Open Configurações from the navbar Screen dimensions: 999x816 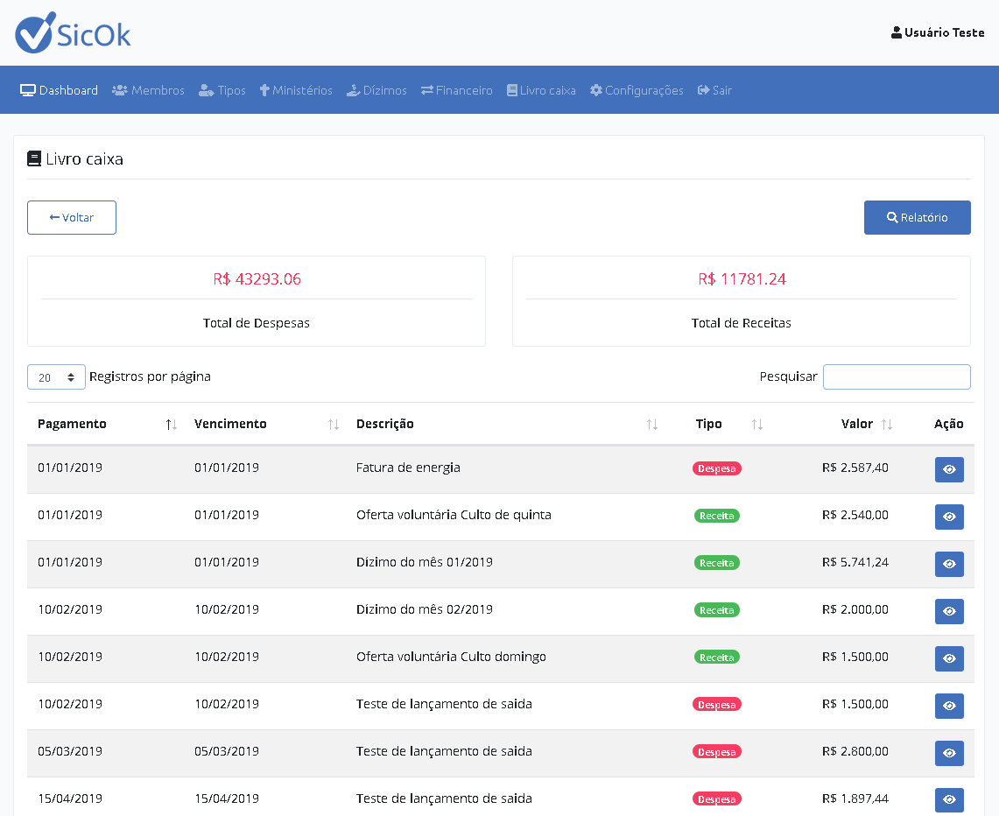click(637, 90)
